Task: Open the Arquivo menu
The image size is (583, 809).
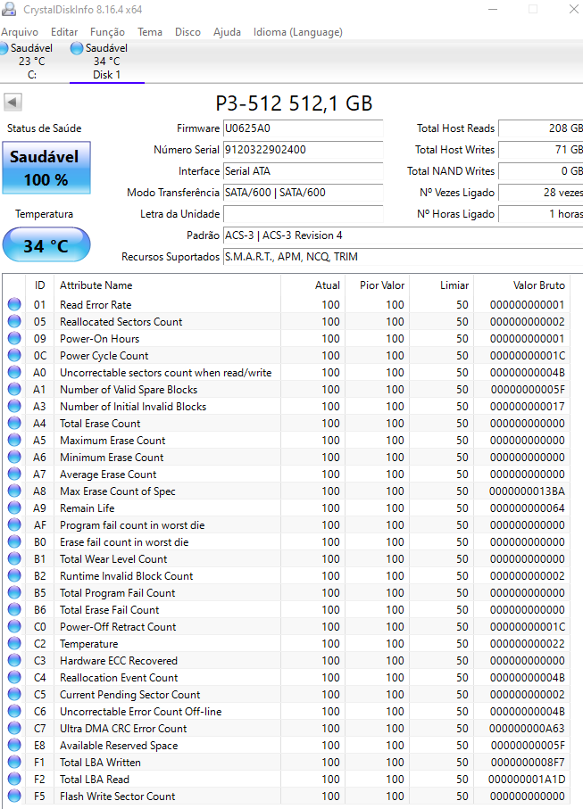Action: coord(20,32)
